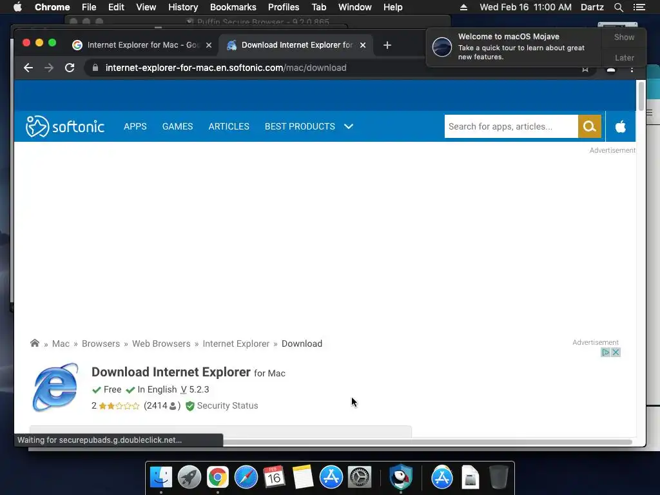This screenshot has width=660, height=495.
Task: Open a new Chrome tab
Action: [x=387, y=45]
